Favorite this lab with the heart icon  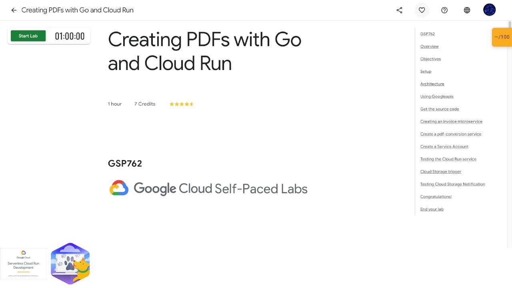pos(422,10)
